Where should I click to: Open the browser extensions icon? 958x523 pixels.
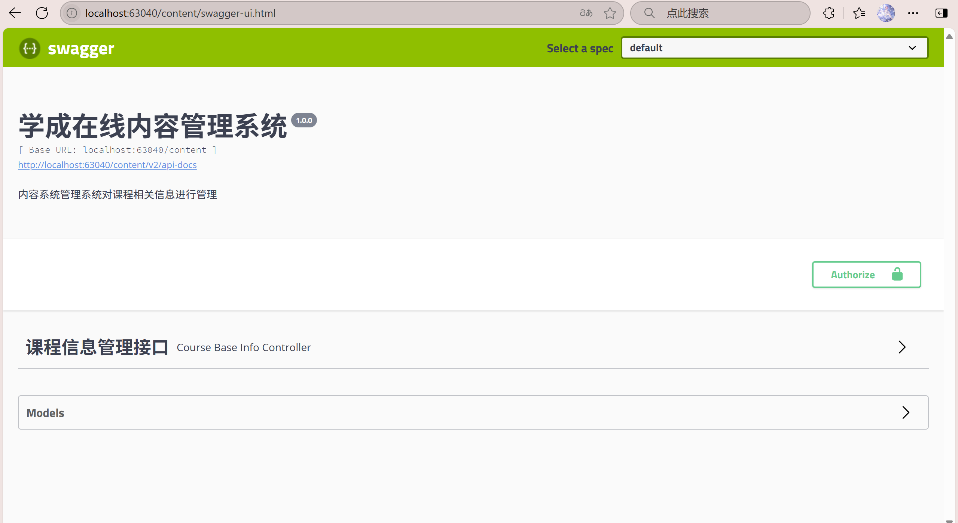pyautogui.click(x=828, y=13)
